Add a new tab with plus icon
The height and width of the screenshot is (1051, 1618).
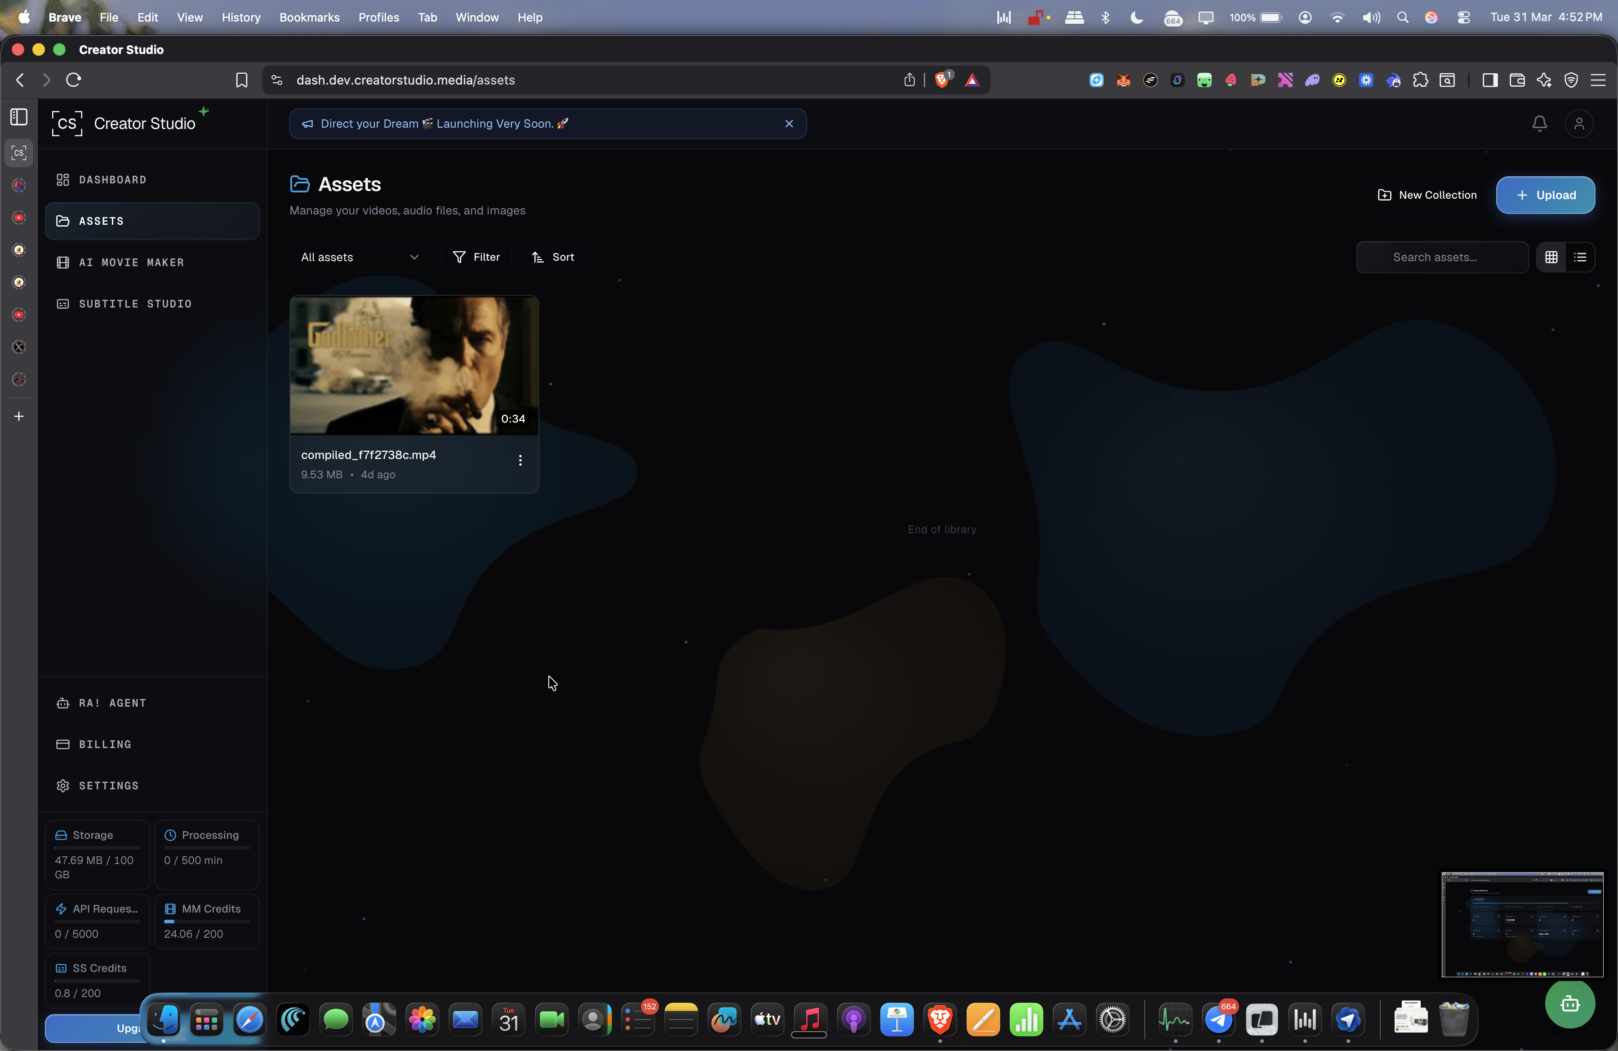click(x=19, y=416)
